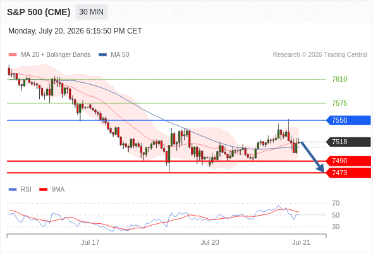Click the S&P 500 (CME) title

pos(39,12)
